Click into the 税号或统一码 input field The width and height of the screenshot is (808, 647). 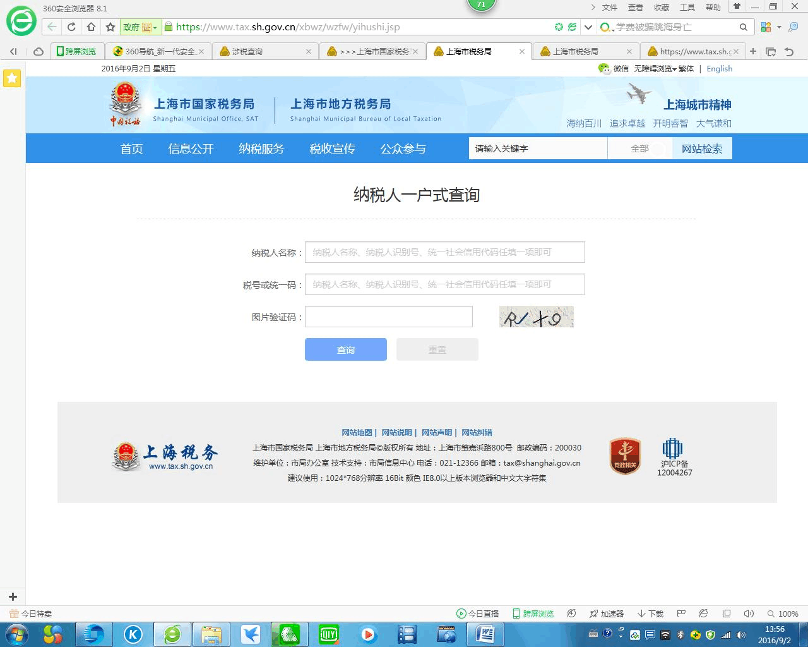445,284
